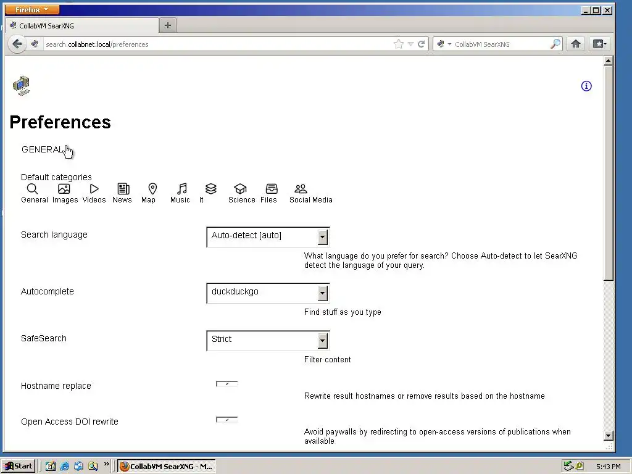Switch to the GENERAL preferences tab
Image resolution: width=632 pixels, height=474 pixels.
42,149
